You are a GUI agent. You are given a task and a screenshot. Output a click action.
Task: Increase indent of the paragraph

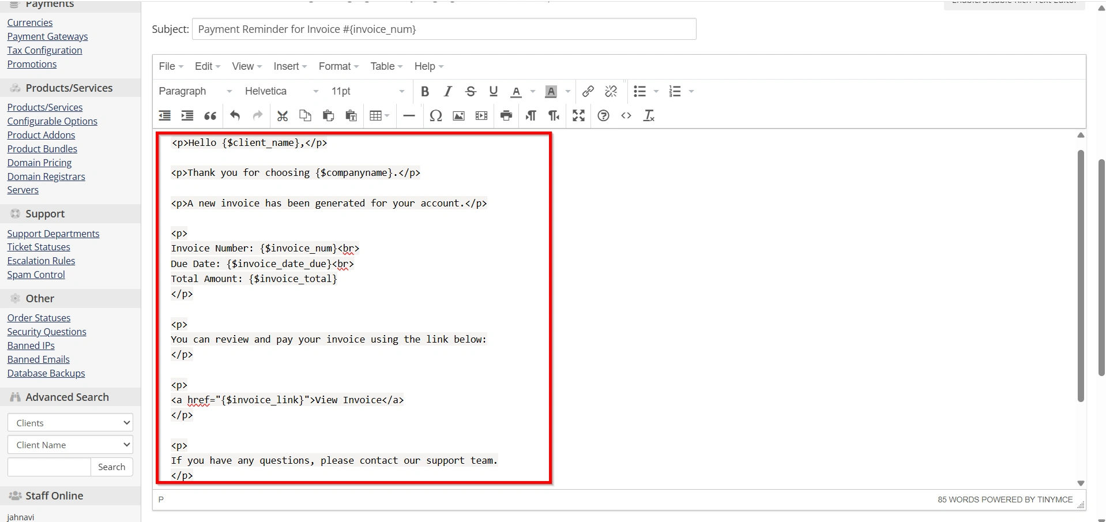187,115
